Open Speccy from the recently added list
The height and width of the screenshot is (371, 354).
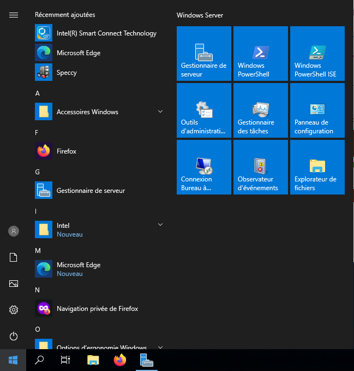pos(99,72)
